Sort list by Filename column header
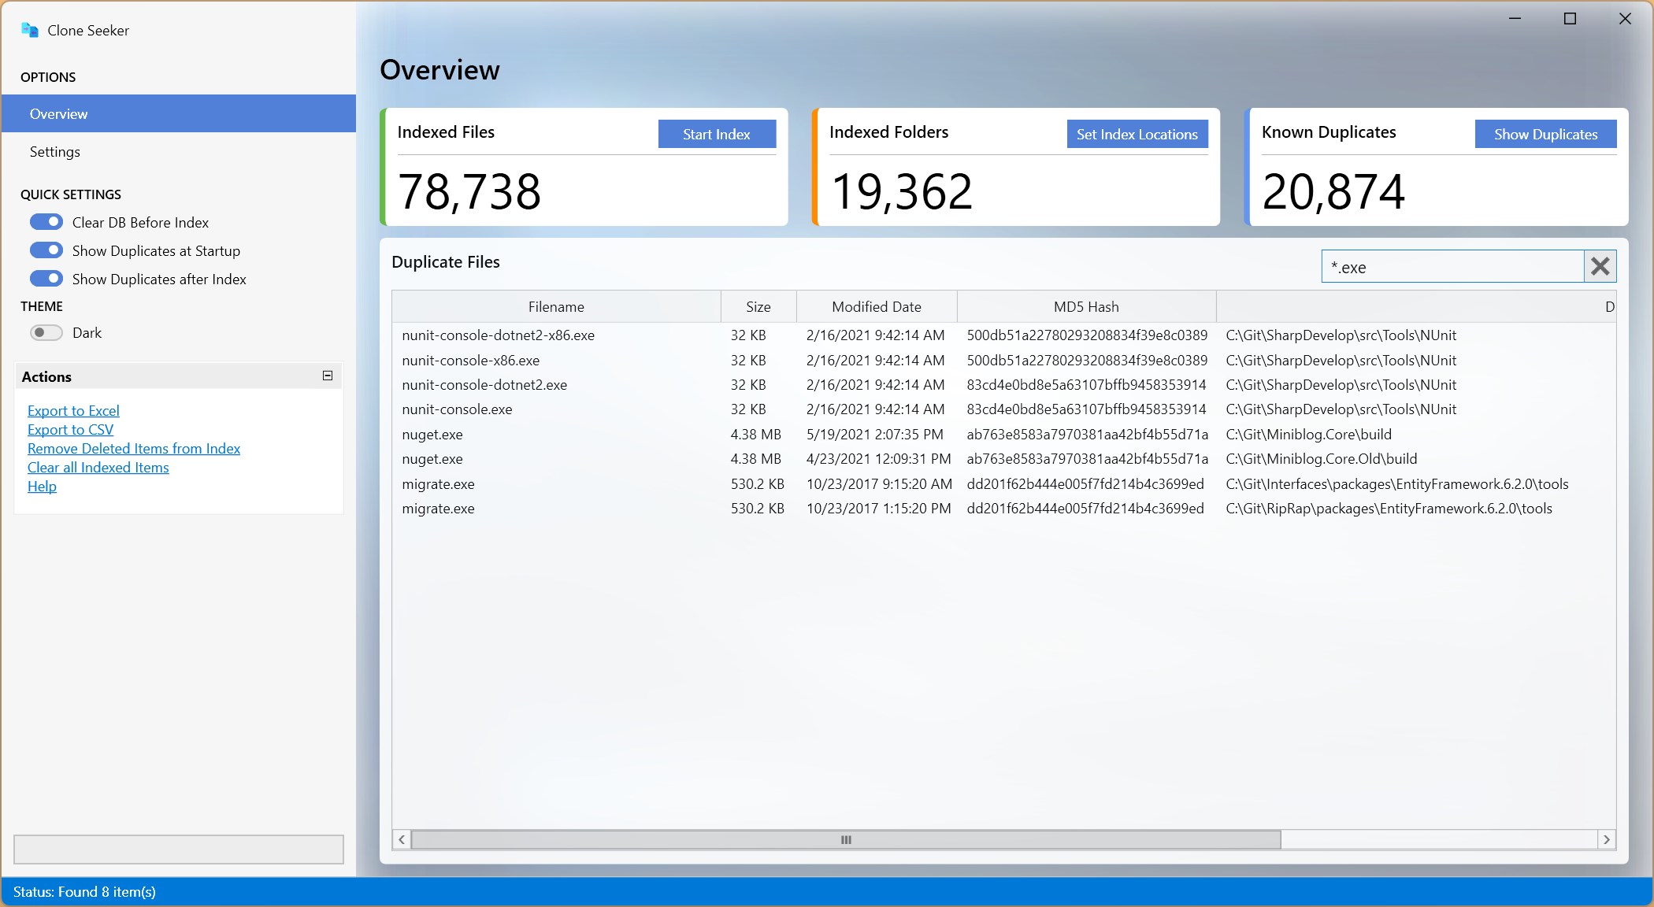This screenshot has width=1654, height=907. tap(556, 306)
